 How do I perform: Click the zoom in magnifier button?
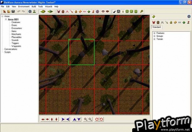(x=86, y=119)
